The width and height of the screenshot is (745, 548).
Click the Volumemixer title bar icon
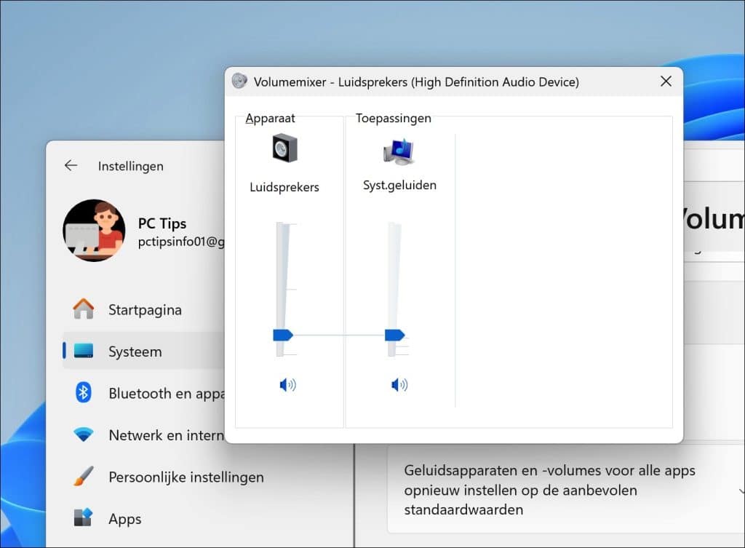[239, 81]
